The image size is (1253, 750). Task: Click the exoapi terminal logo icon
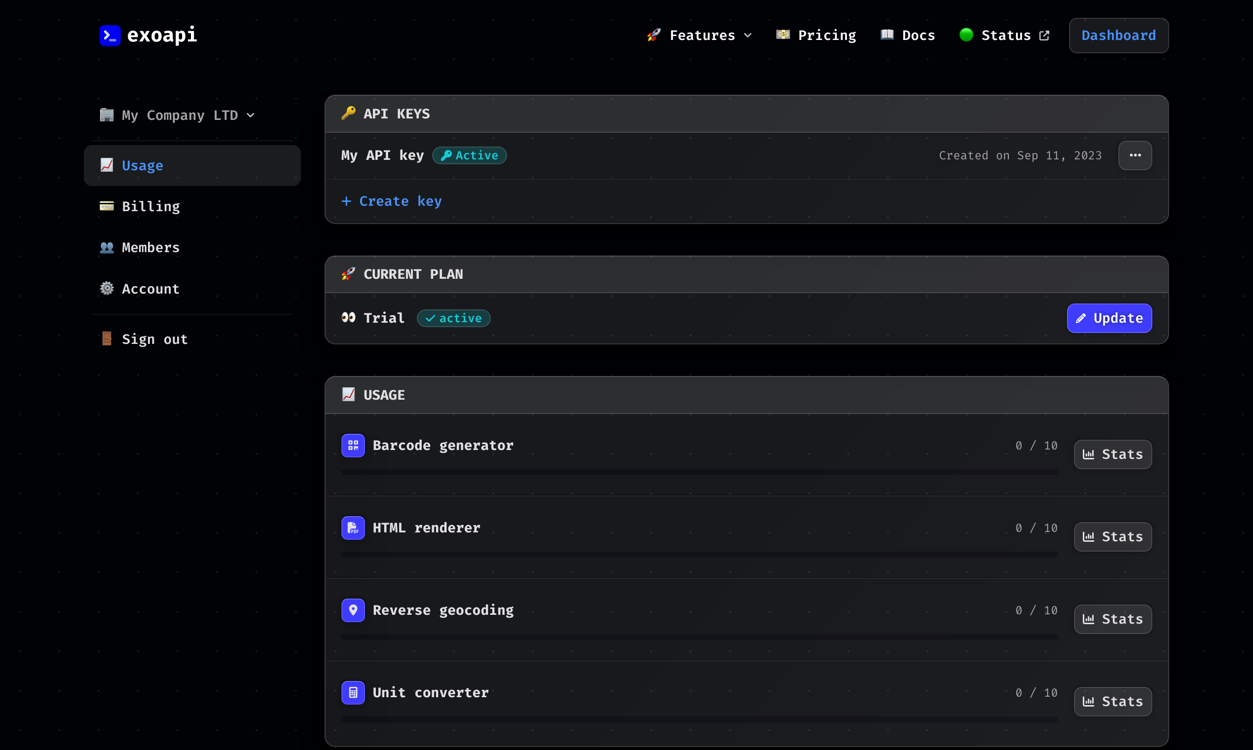pyautogui.click(x=110, y=36)
